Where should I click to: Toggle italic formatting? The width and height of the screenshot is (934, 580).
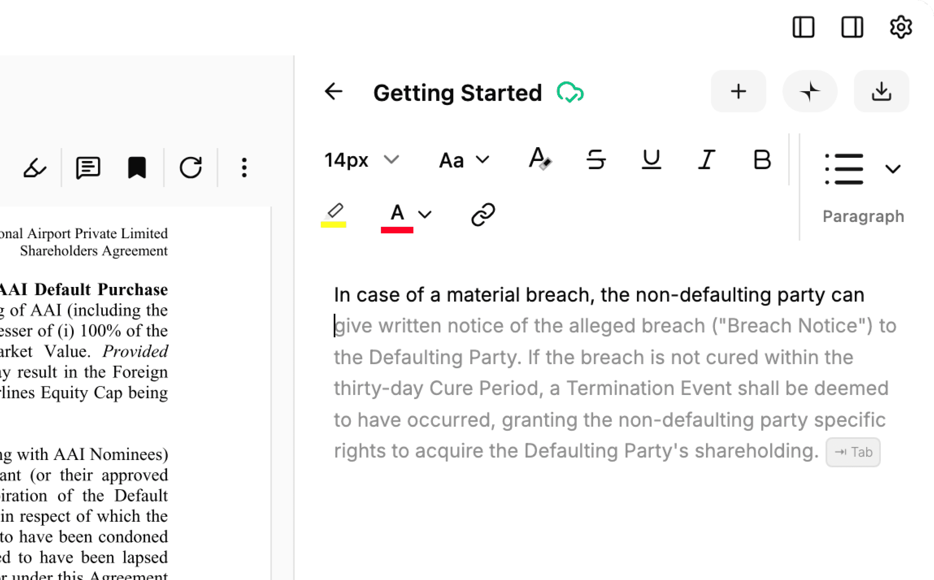point(706,159)
